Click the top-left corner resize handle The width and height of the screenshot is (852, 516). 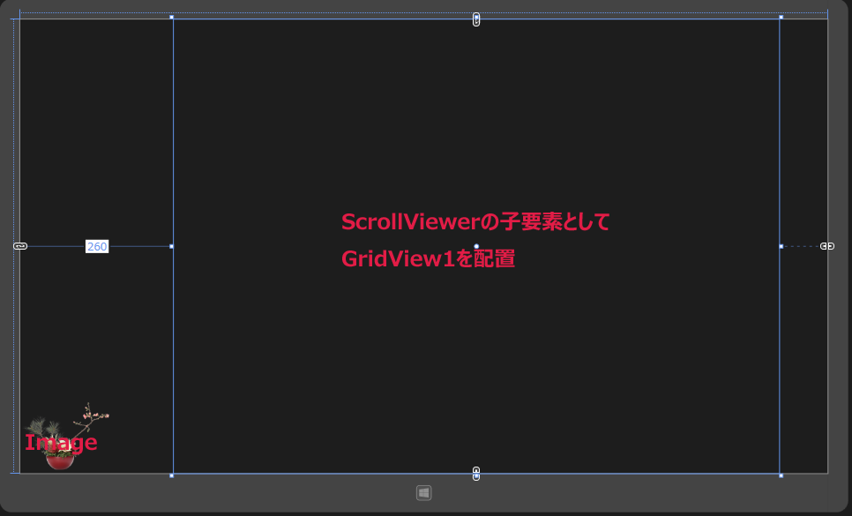[x=172, y=18]
